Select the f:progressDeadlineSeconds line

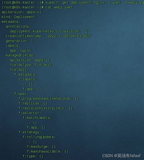(x=49, y=98)
